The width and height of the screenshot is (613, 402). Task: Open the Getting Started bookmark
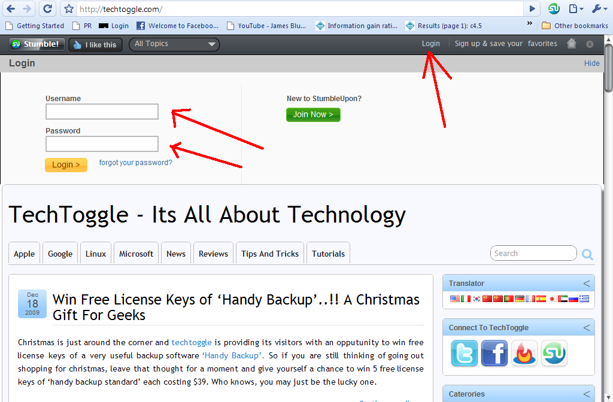pos(35,26)
